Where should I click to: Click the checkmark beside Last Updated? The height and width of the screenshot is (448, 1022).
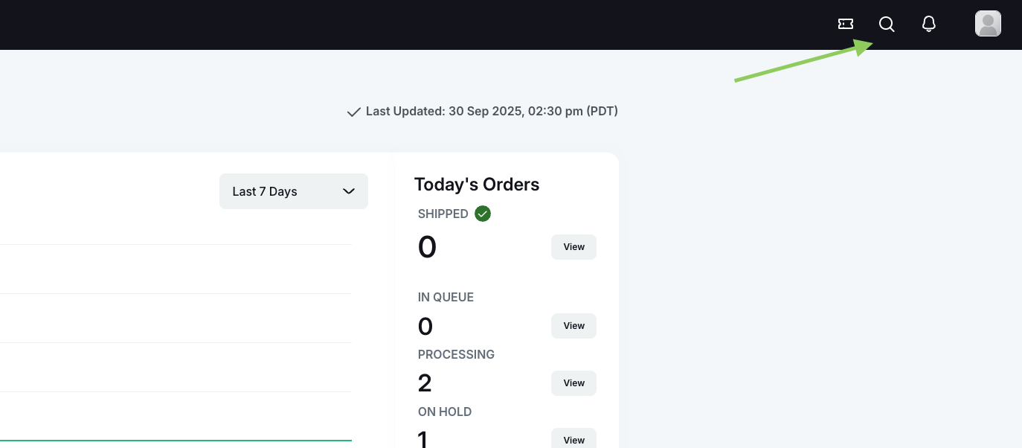(x=354, y=112)
